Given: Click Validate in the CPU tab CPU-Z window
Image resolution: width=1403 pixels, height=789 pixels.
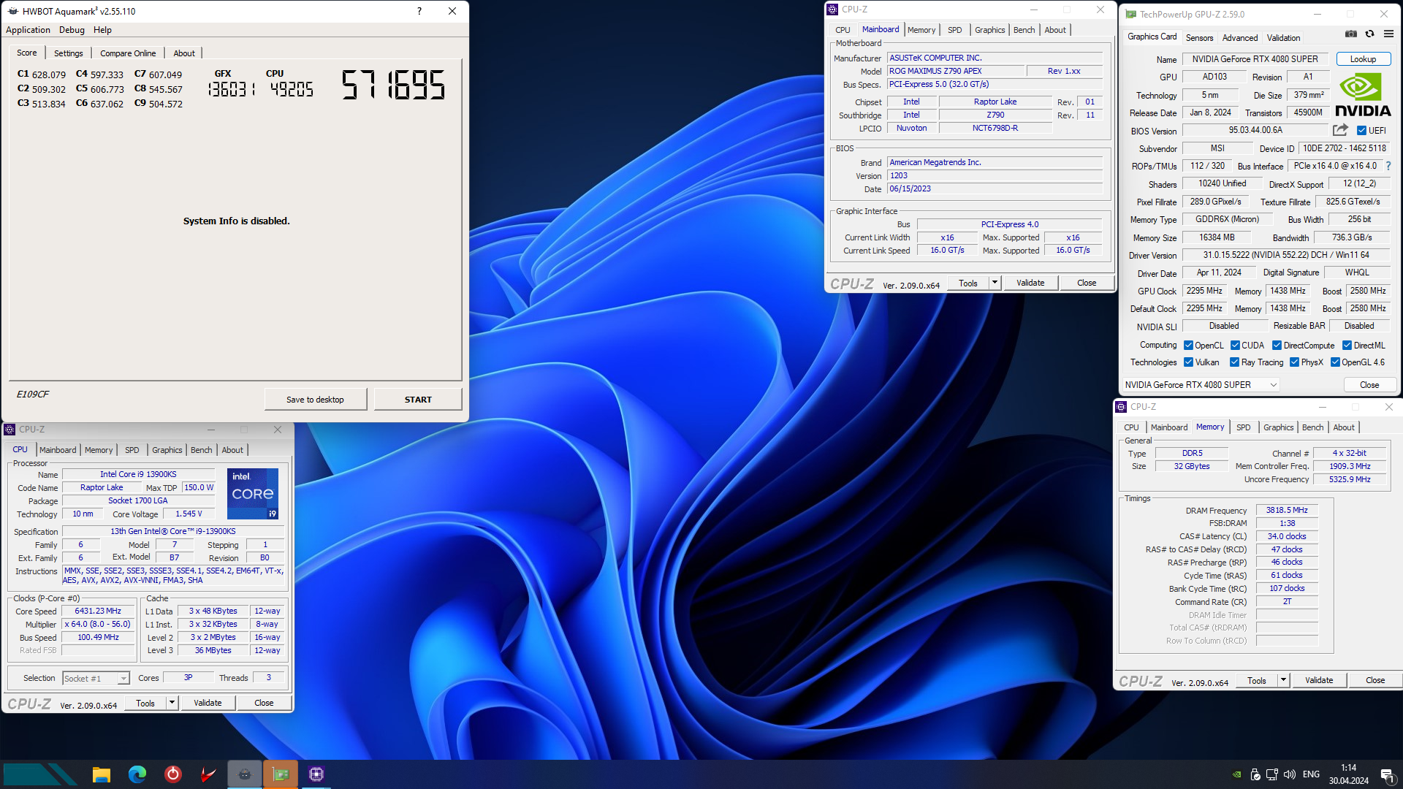Looking at the screenshot, I should click(x=208, y=703).
